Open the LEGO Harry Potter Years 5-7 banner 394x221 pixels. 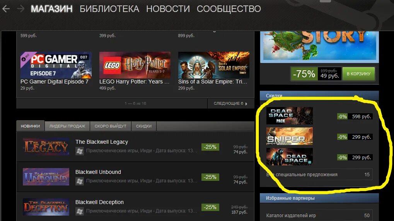click(x=135, y=65)
